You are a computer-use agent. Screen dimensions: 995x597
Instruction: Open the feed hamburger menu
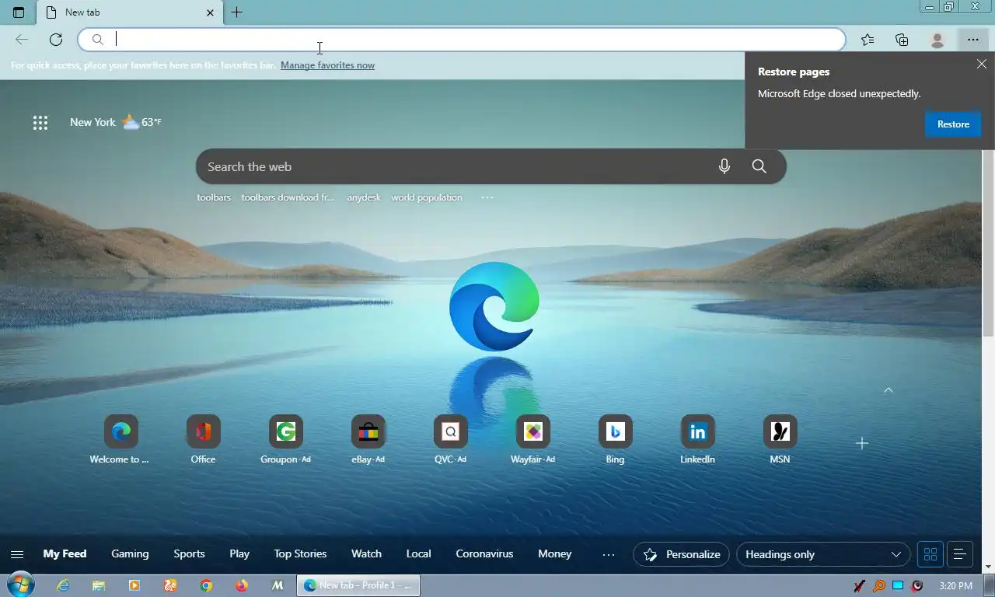(17, 554)
